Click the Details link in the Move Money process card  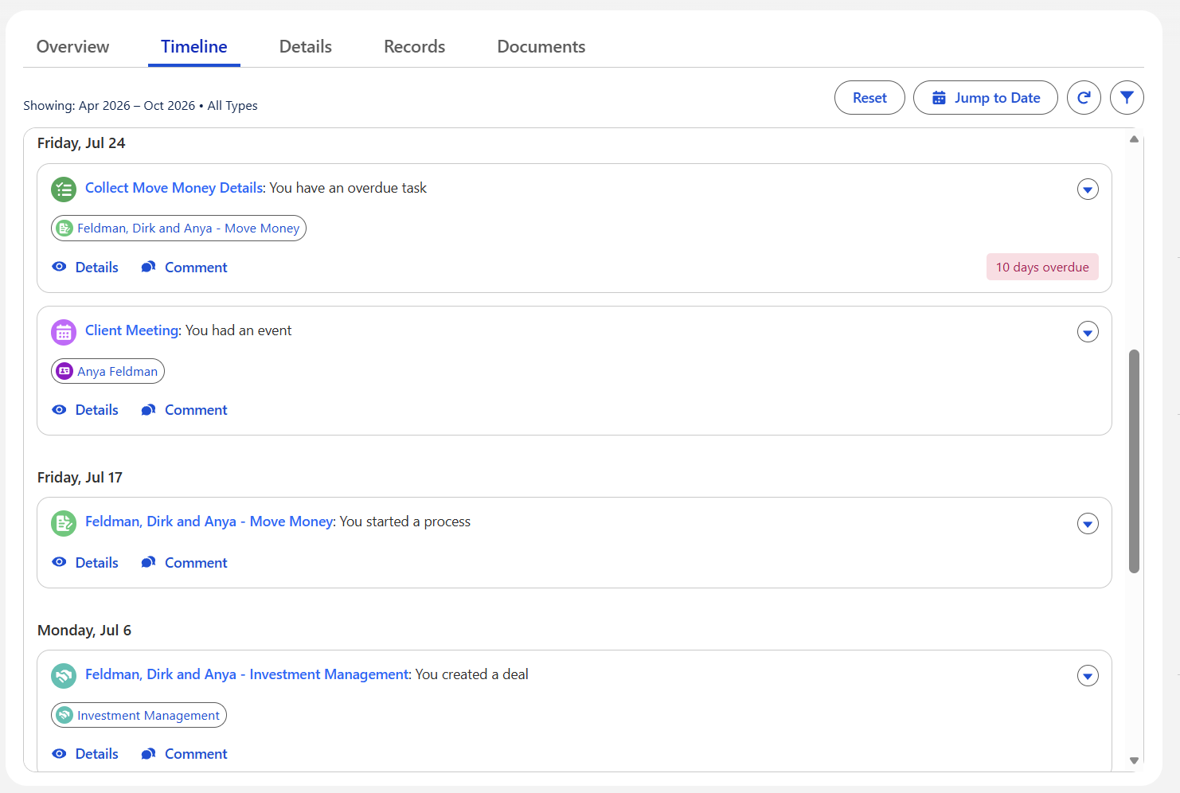click(x=96, y=563)
